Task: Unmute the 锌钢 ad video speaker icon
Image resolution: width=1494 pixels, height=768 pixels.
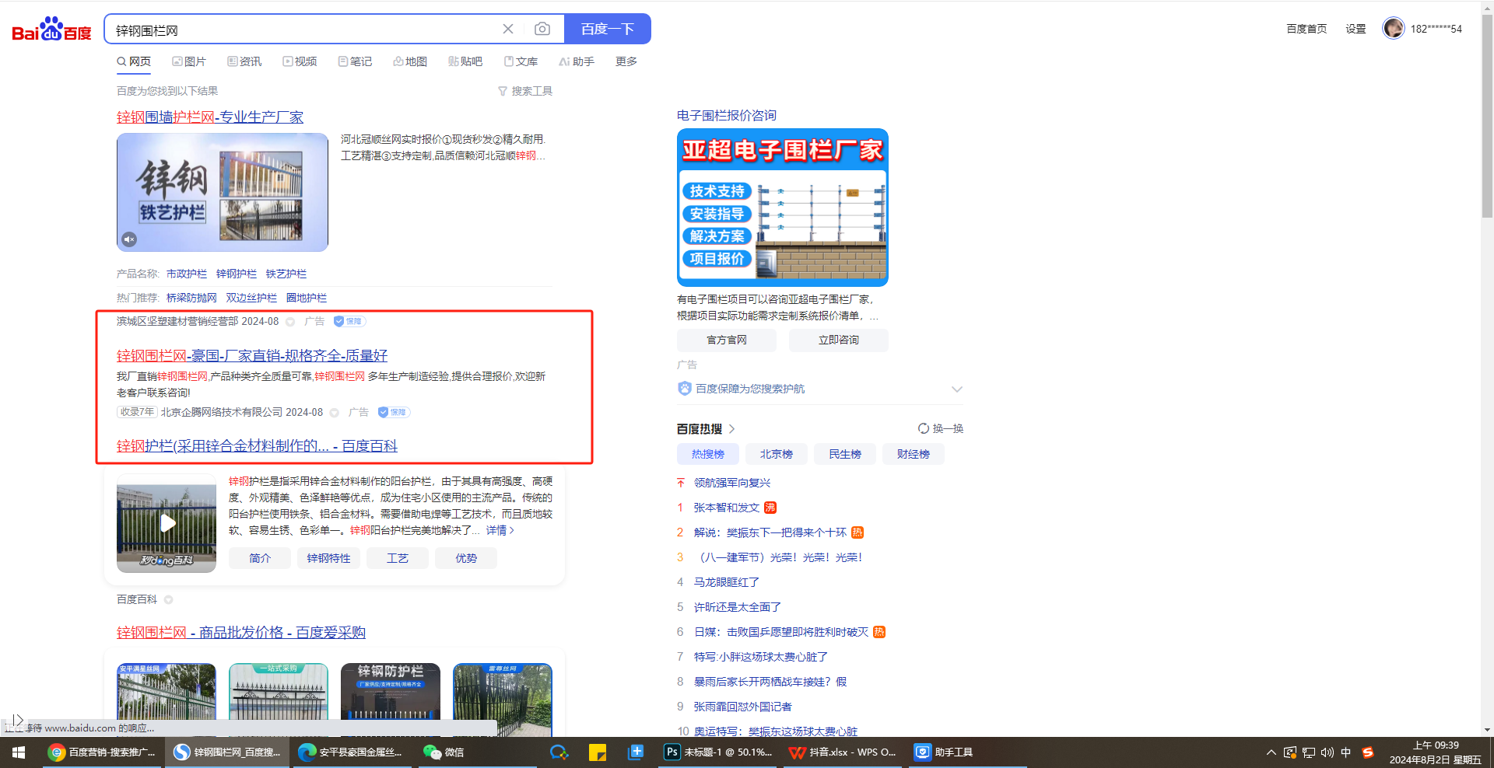Action: [x=129, y=239]
